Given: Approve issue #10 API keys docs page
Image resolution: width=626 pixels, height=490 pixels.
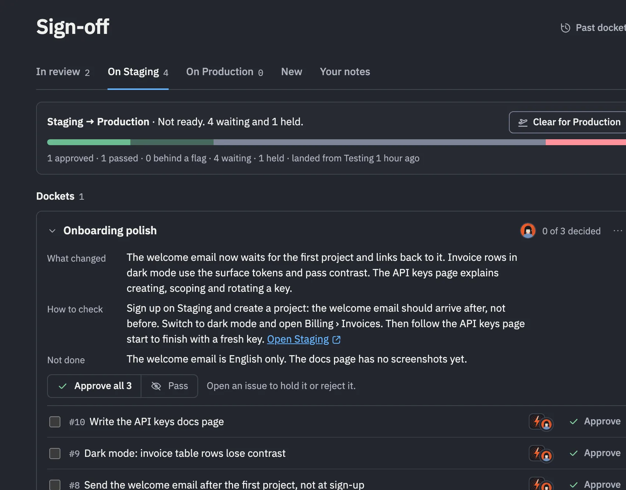Looking at the screenshot, I should coord(595,421).
